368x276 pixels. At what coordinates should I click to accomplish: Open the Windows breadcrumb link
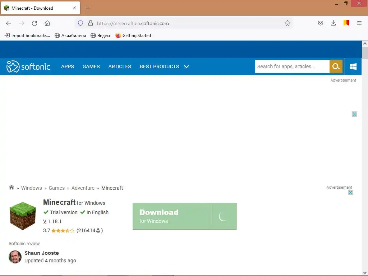point(32,188)
